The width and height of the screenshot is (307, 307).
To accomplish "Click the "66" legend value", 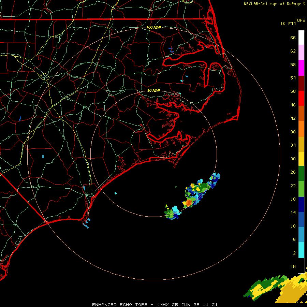I will (x=293, y=38).
